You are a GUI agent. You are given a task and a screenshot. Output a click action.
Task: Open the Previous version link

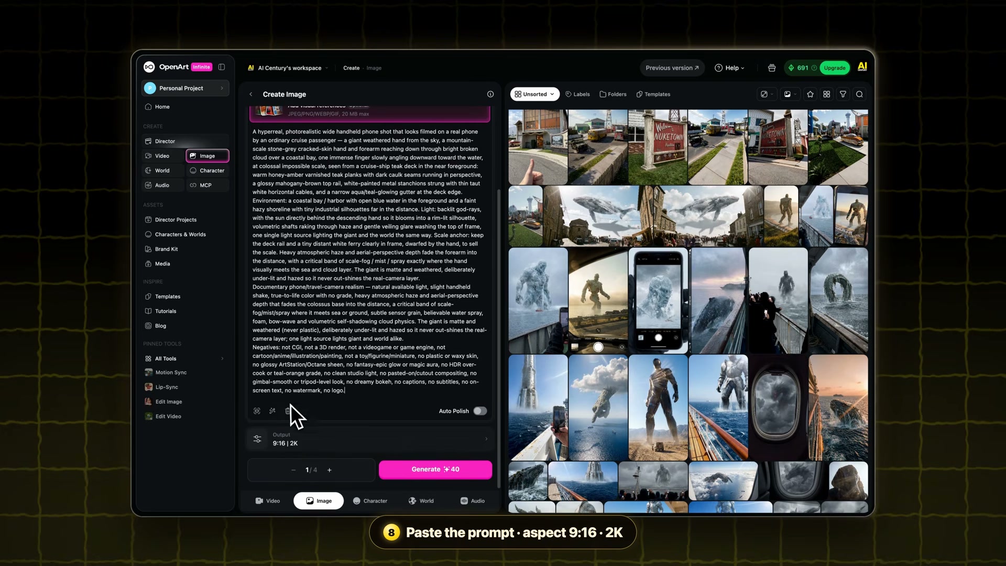point(672,68)
